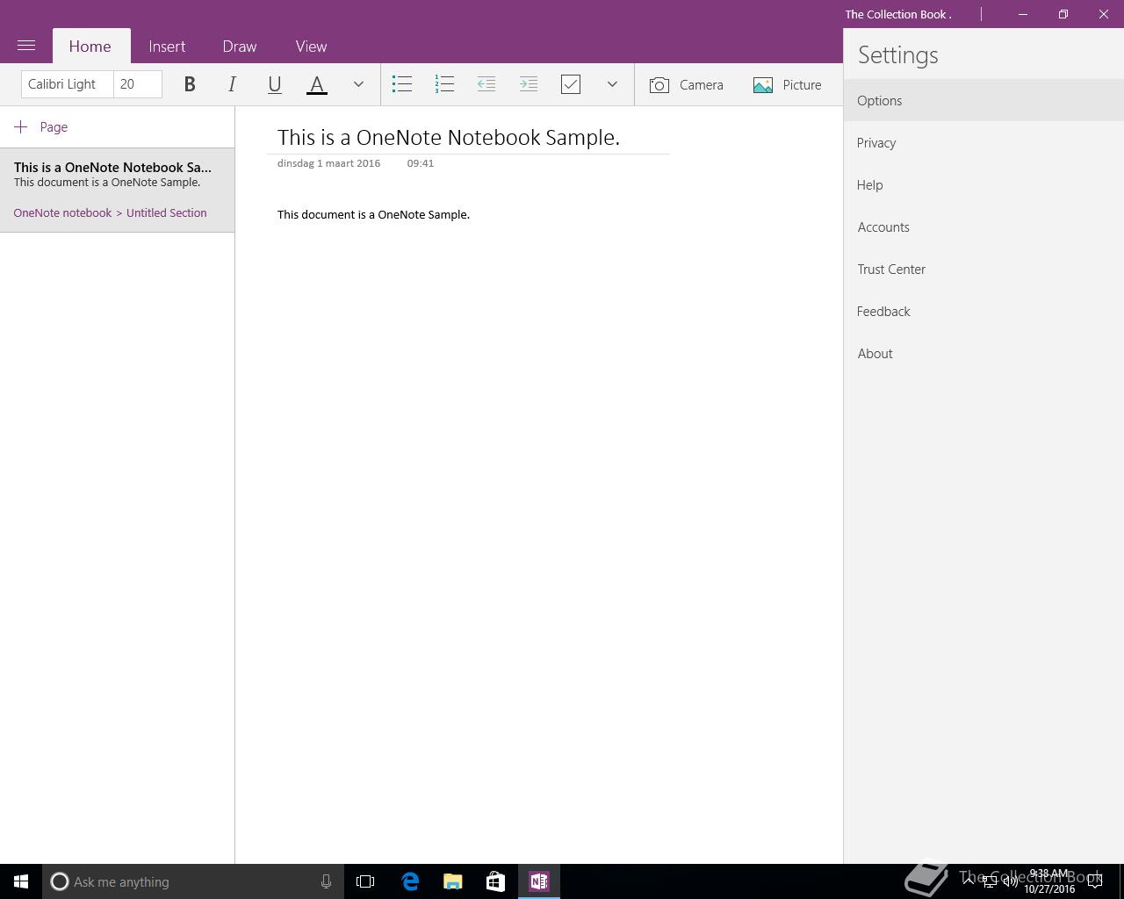
Task: Insert a picture using Camera
Action: pyautogui.click(x=687, y=85)
